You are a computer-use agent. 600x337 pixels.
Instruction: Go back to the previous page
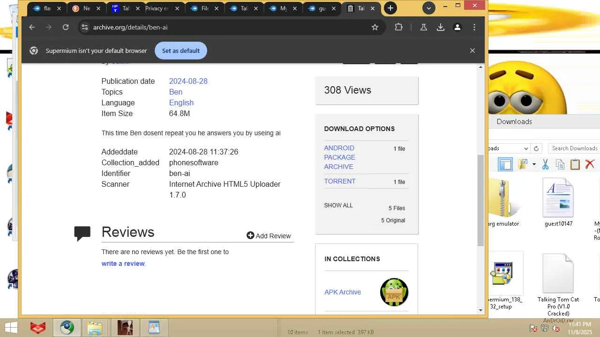click(32, 27)
